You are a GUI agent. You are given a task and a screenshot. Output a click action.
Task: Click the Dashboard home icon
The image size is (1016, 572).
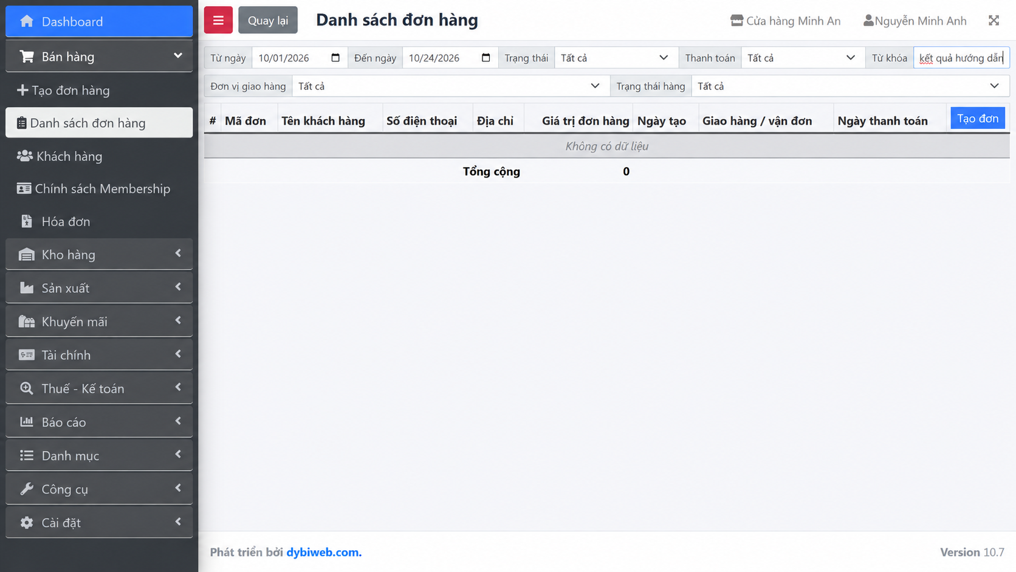click(x=27, y=21)
